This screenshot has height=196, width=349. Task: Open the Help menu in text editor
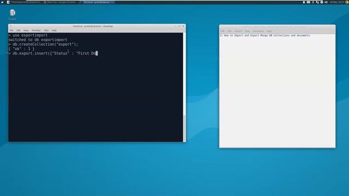pos(269,31)
